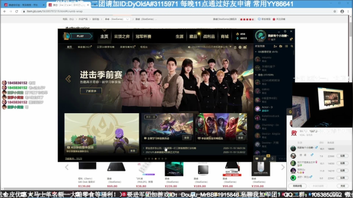Click the friends search magnifier icon
The height and width of the screenshot is (198, 353).
292,46
